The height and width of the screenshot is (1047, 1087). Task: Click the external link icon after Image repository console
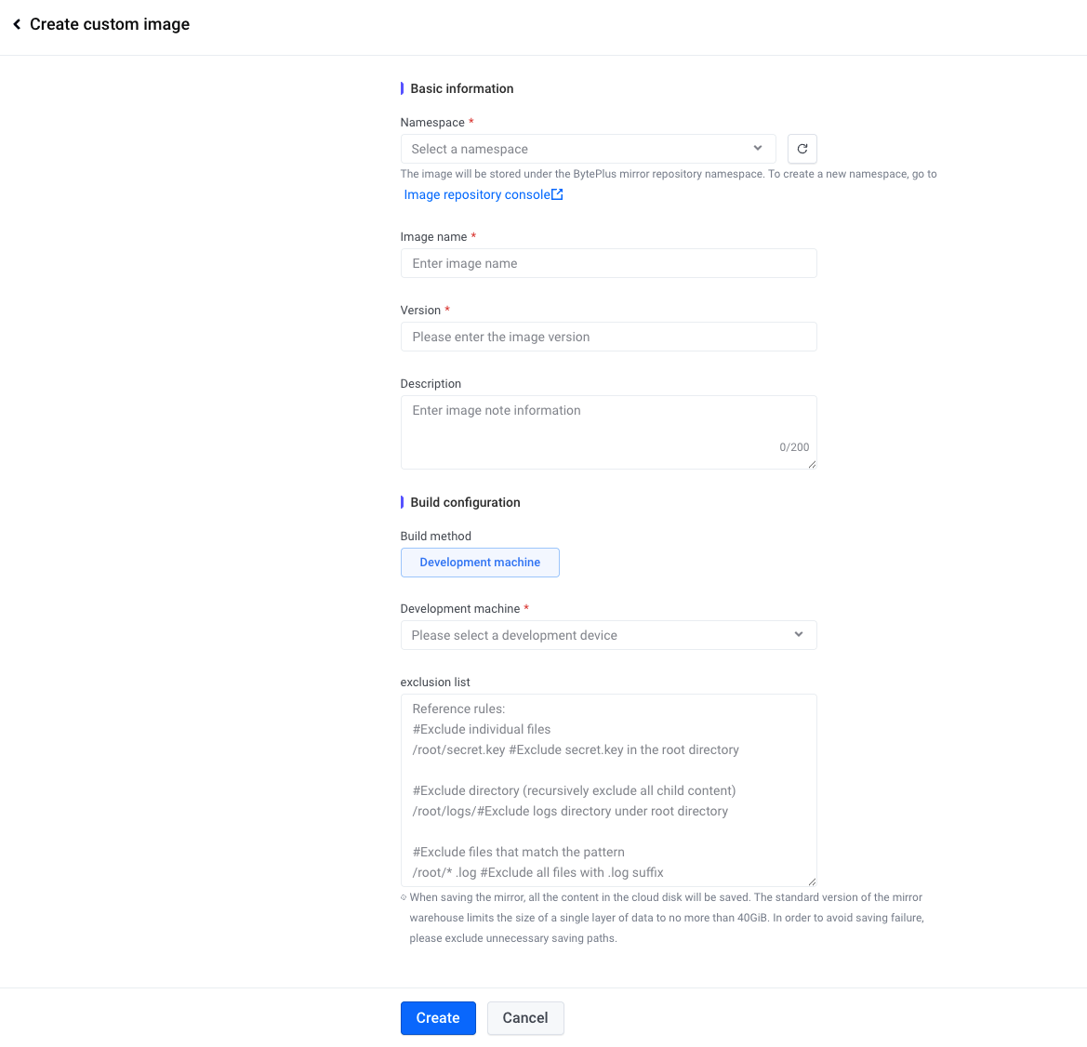(557, 194)
